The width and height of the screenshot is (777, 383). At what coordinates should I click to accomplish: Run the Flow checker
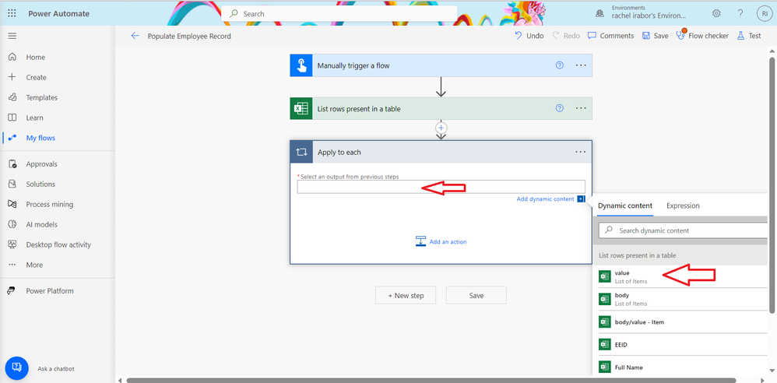(702, 36)
